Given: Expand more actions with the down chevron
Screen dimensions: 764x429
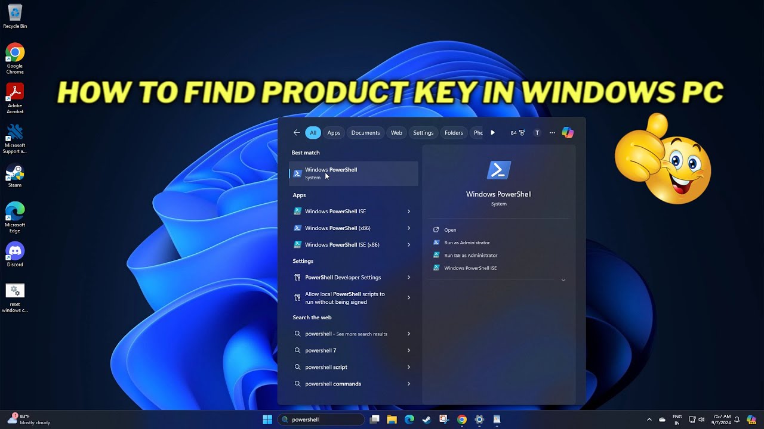Looking at the screenshot, I should tap(563, 280).
